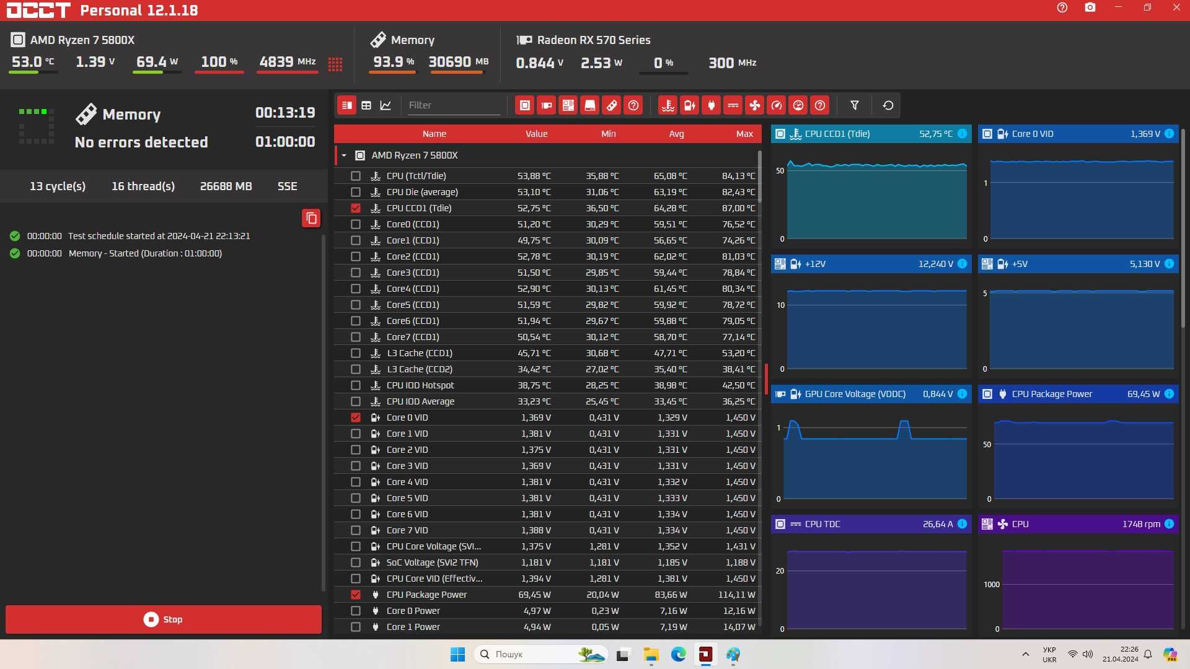Image resolution: width=1190 pixels, height=669 pixels.
Task: Click the funnel filter icon
Action: [x=855, y=105]
